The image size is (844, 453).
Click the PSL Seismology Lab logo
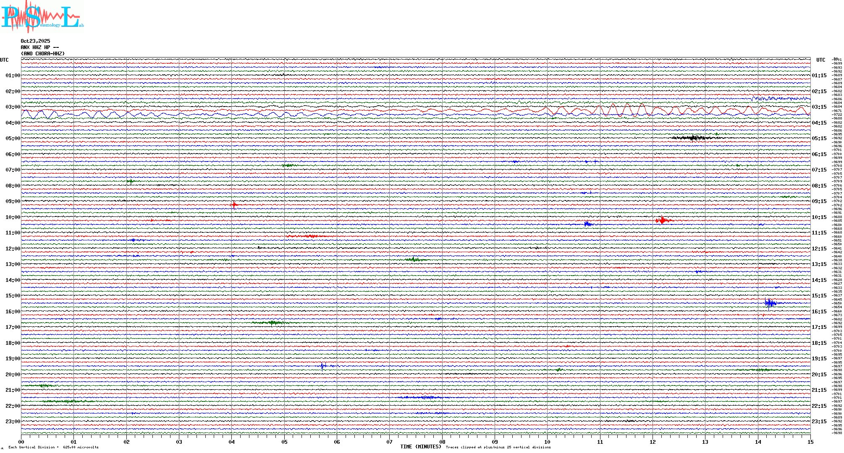pos(42,17)
